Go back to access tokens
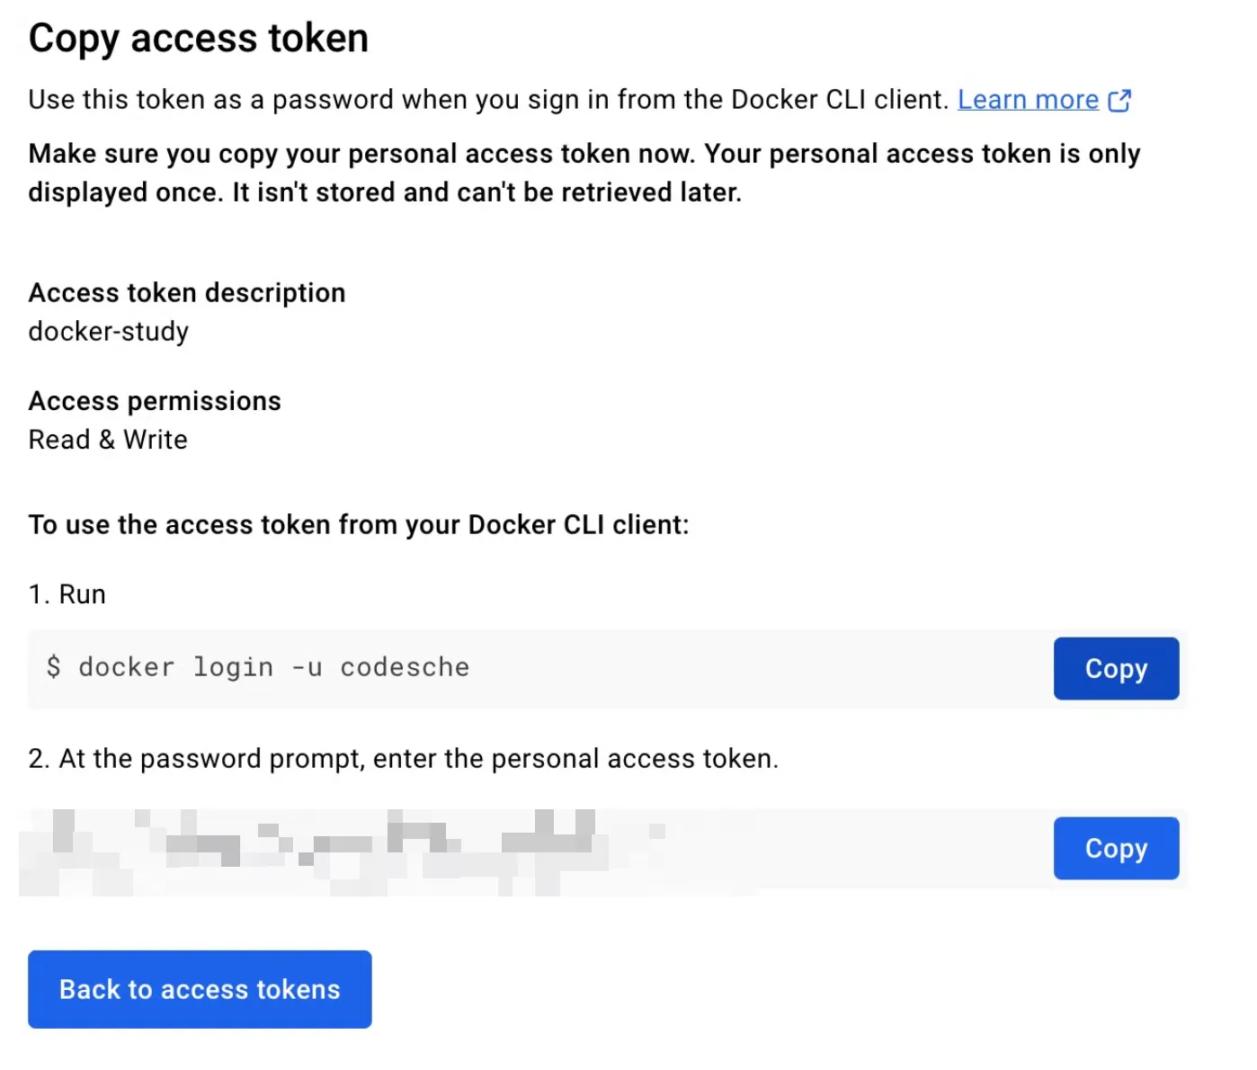The image size is (1257, 1070). click(200, 989)
